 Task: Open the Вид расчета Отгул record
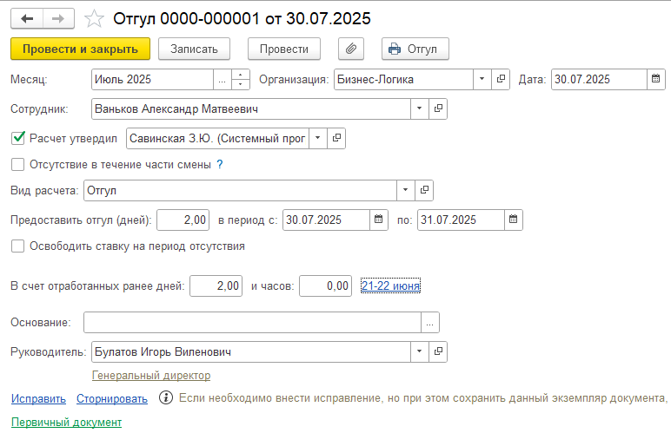pos(424,190)
